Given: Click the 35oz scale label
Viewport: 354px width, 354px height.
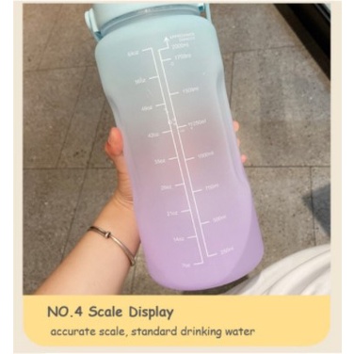Looking at the screenshot, I should pos(159,162).
